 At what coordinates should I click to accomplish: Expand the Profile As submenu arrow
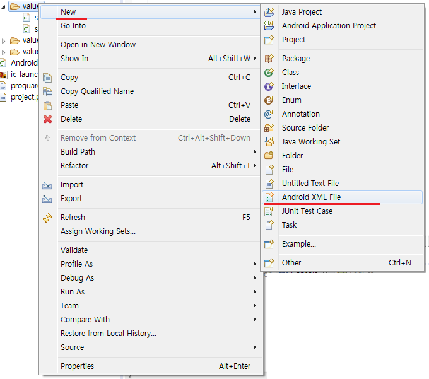255,264
